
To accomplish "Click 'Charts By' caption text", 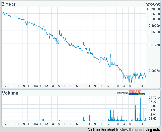I will coord(123,93).
